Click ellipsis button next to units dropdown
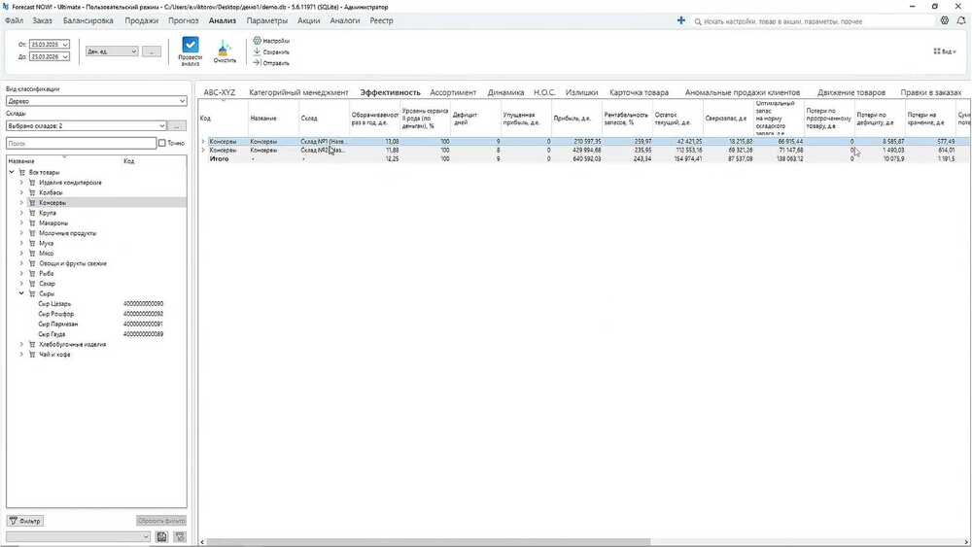 tap(152, 51)
